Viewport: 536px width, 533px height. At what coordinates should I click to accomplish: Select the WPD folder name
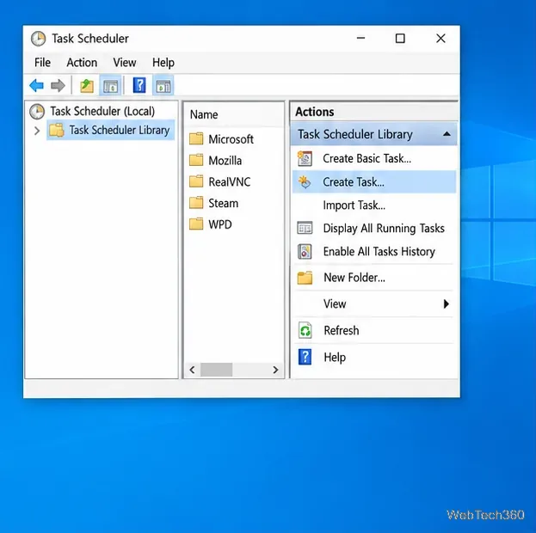(x=220, y=224)
